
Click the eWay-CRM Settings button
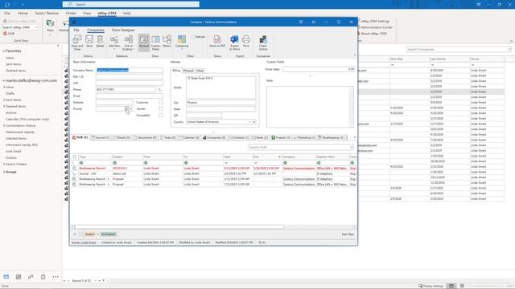pos(375,22)
